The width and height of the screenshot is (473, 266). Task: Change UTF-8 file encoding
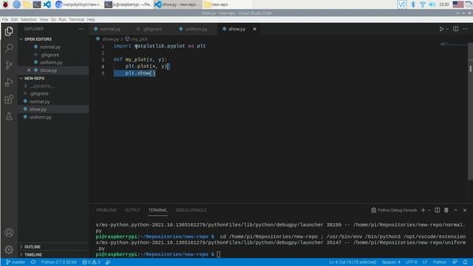point(411,262)
